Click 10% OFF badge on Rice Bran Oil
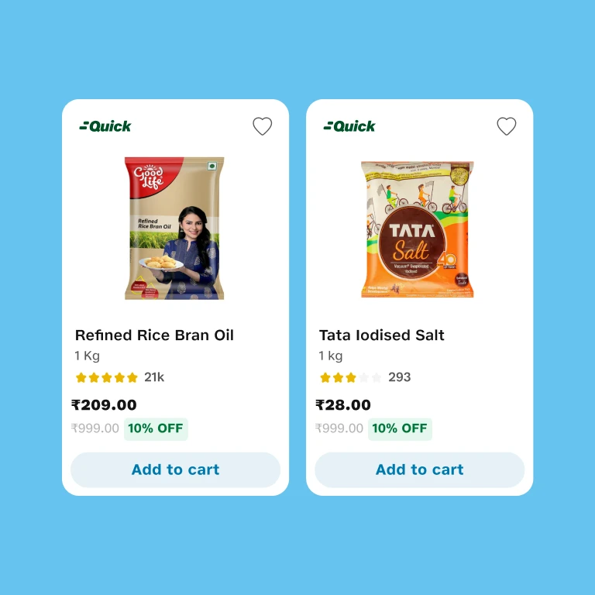Screen dimensions: 595x595 tap(156, 428)
